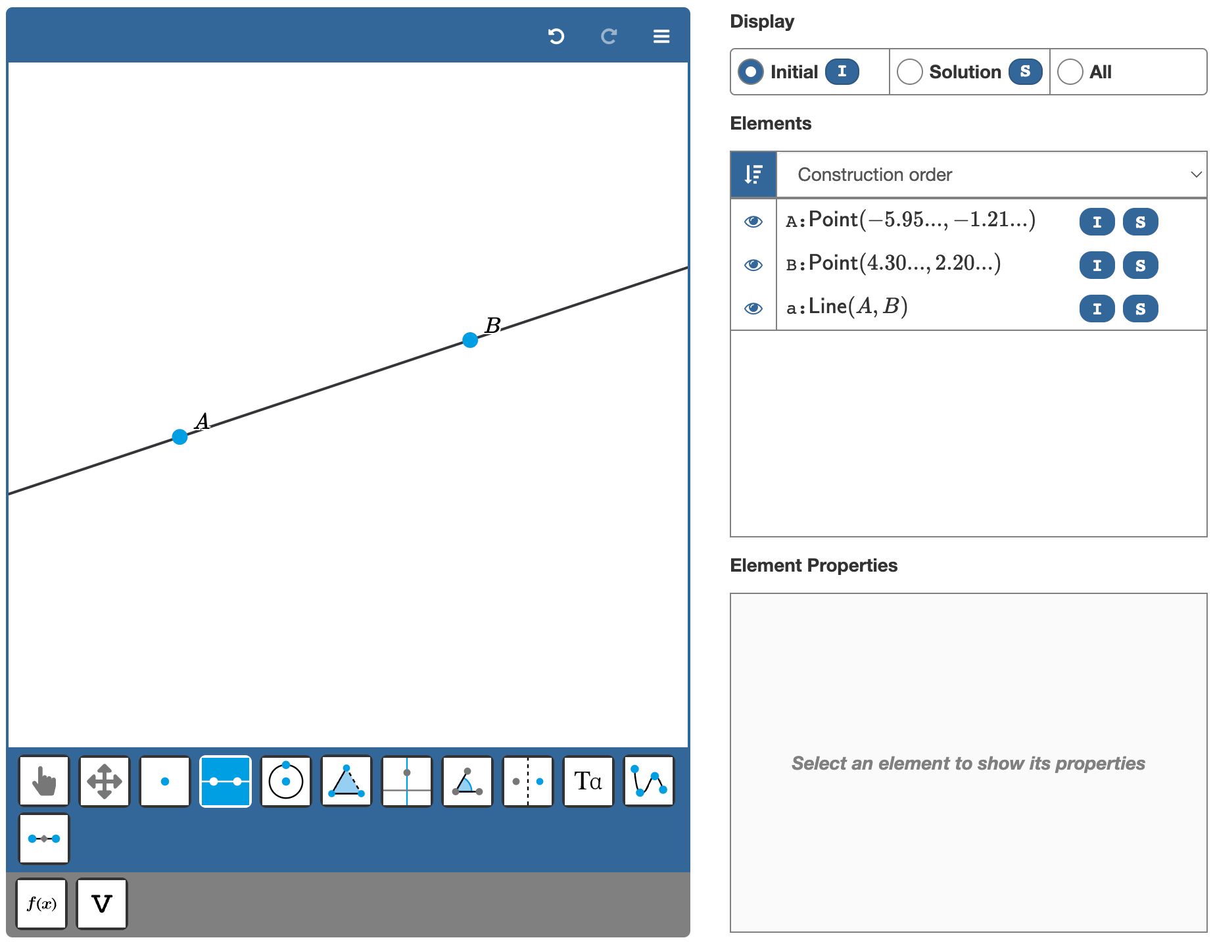Choose the point tool
The image size is (1215, 942).
pos(165,781)
